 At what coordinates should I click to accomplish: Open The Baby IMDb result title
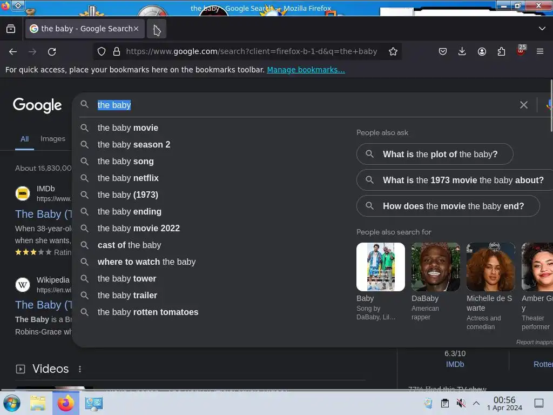tap(43, 214)
